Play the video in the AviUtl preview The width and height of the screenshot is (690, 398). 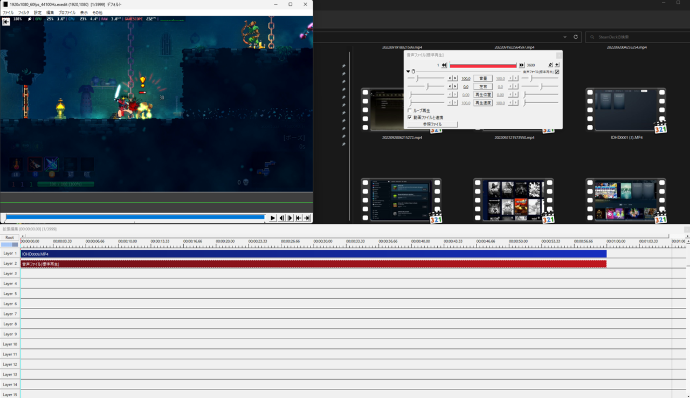click(273, 218)
